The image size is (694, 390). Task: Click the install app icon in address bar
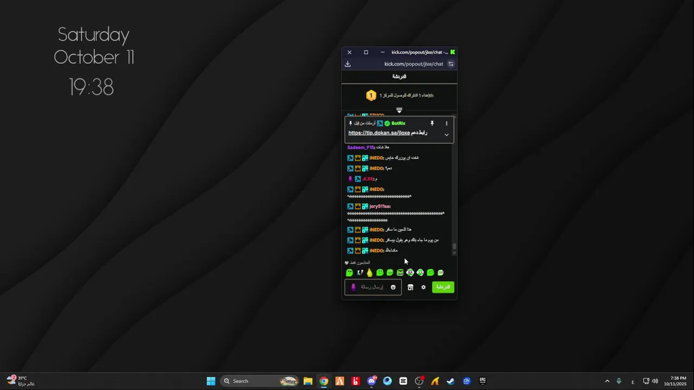[348, 64]
